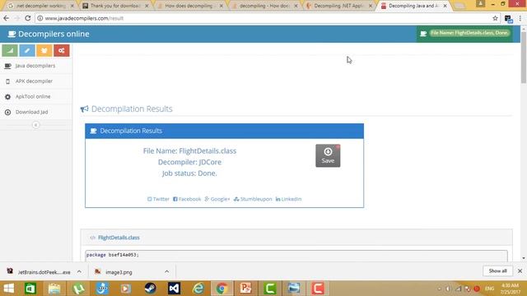The width and height of the screenshot is (527, 296).
Task: Click the red share/settings sidebar button
Action: 61,51
